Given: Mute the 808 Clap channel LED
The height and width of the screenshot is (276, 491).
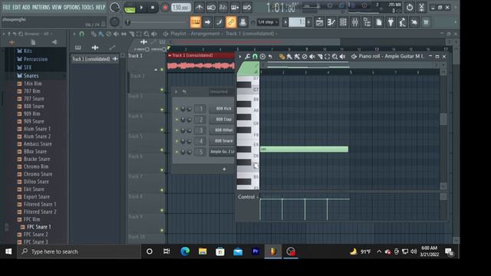Looking at the screenshot, I should click(176, 120).
